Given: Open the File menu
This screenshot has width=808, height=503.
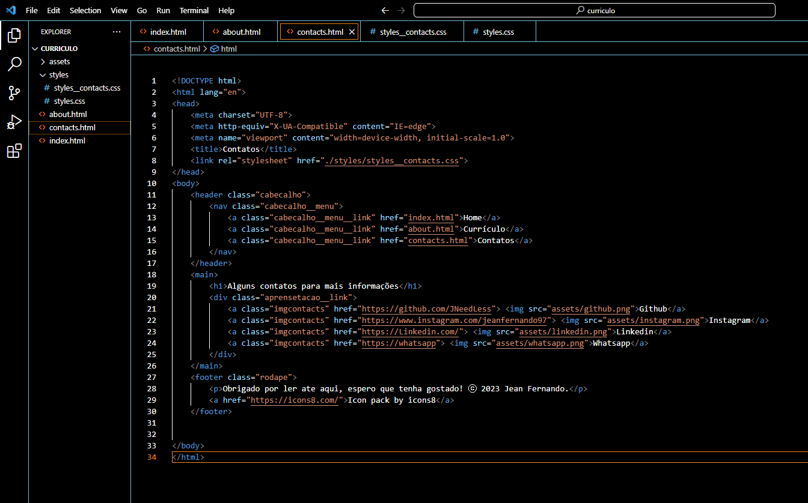Looking at the screenshot, I should click(x=32, y=10).
